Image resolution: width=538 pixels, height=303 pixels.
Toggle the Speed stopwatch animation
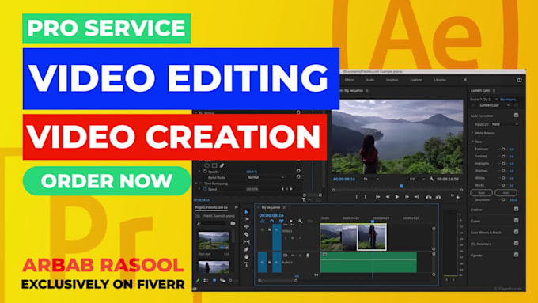(x=205, y=189)
